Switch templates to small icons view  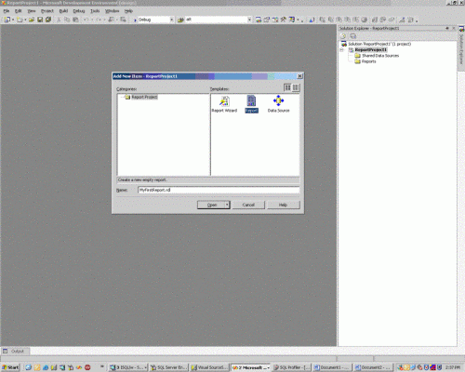(296, 87)
